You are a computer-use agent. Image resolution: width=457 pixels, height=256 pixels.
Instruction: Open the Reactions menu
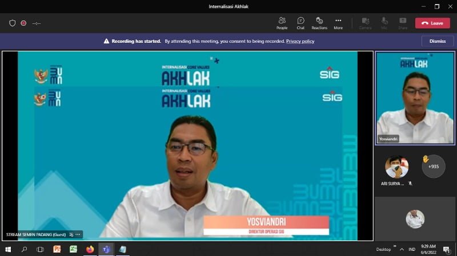tap(319, 23)
